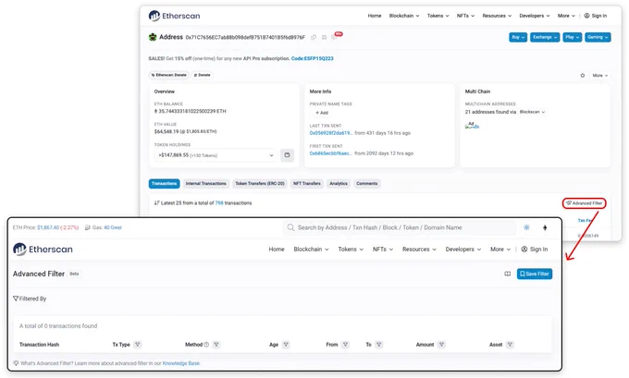Toggle theme sun icon beside search
The height and width of the screenshot is (378, 629).
point(526,227)
